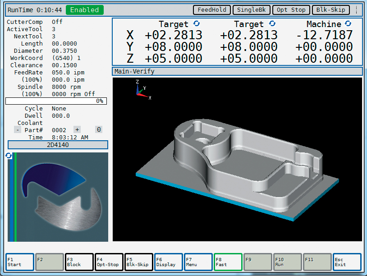Click the 0% progress bar
Screen dimensions: 367x276
[x=56, y=101]
